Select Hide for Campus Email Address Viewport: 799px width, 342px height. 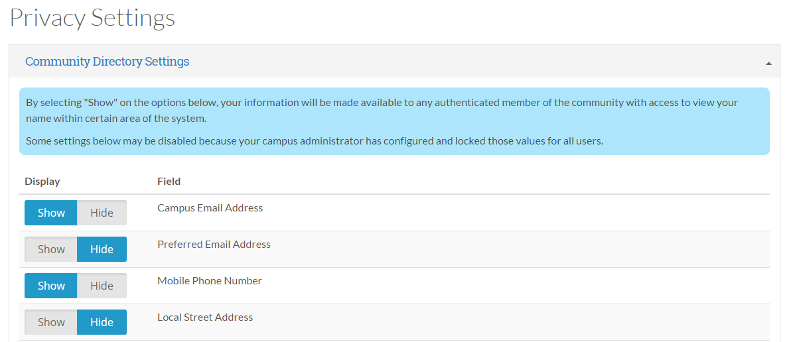coord(102,213)
